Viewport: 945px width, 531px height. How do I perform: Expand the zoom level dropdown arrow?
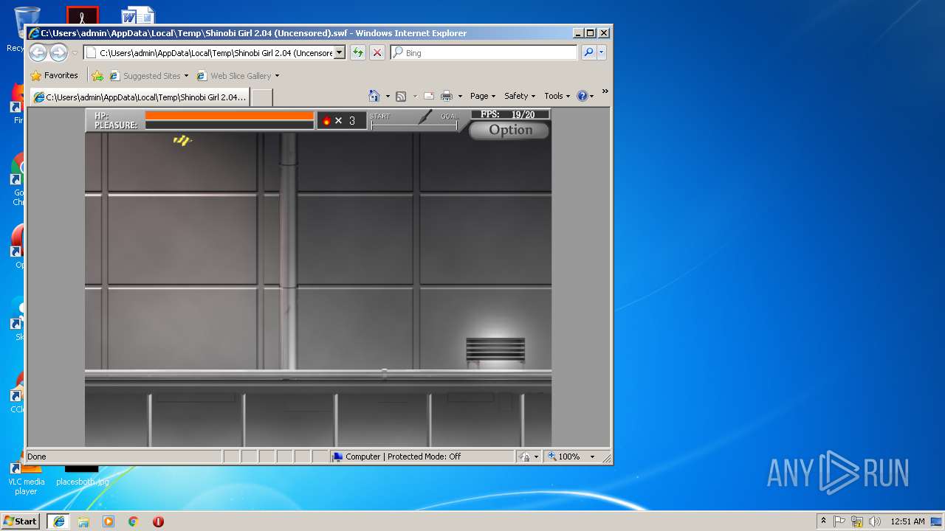[592, 457]
